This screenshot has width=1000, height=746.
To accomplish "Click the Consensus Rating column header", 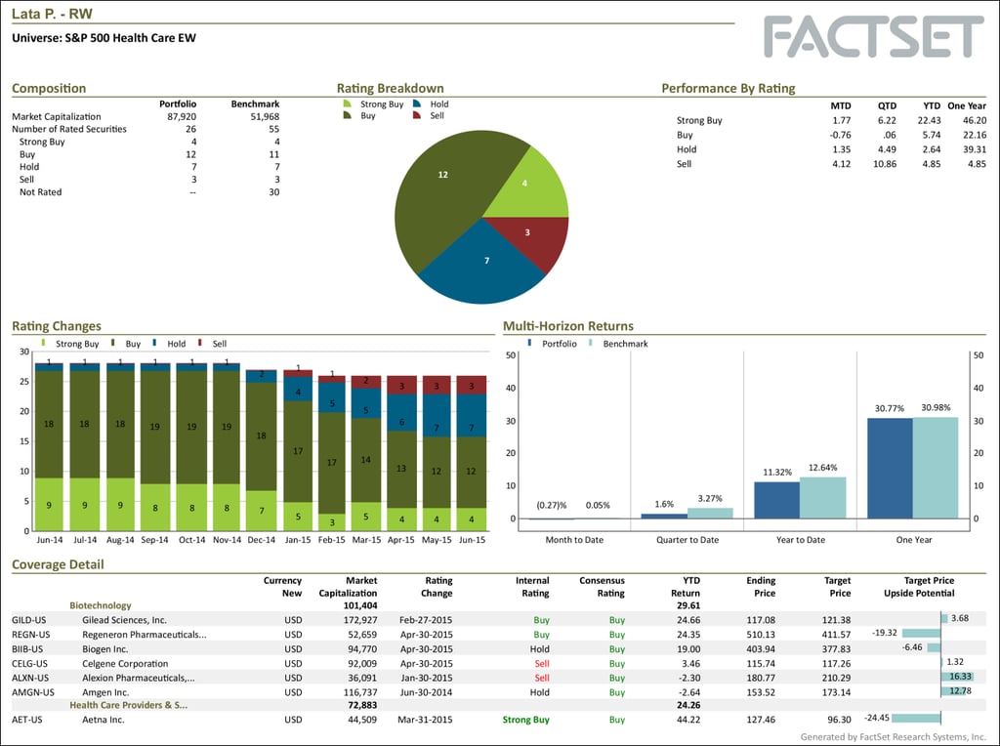I will [x=602, y=587].
